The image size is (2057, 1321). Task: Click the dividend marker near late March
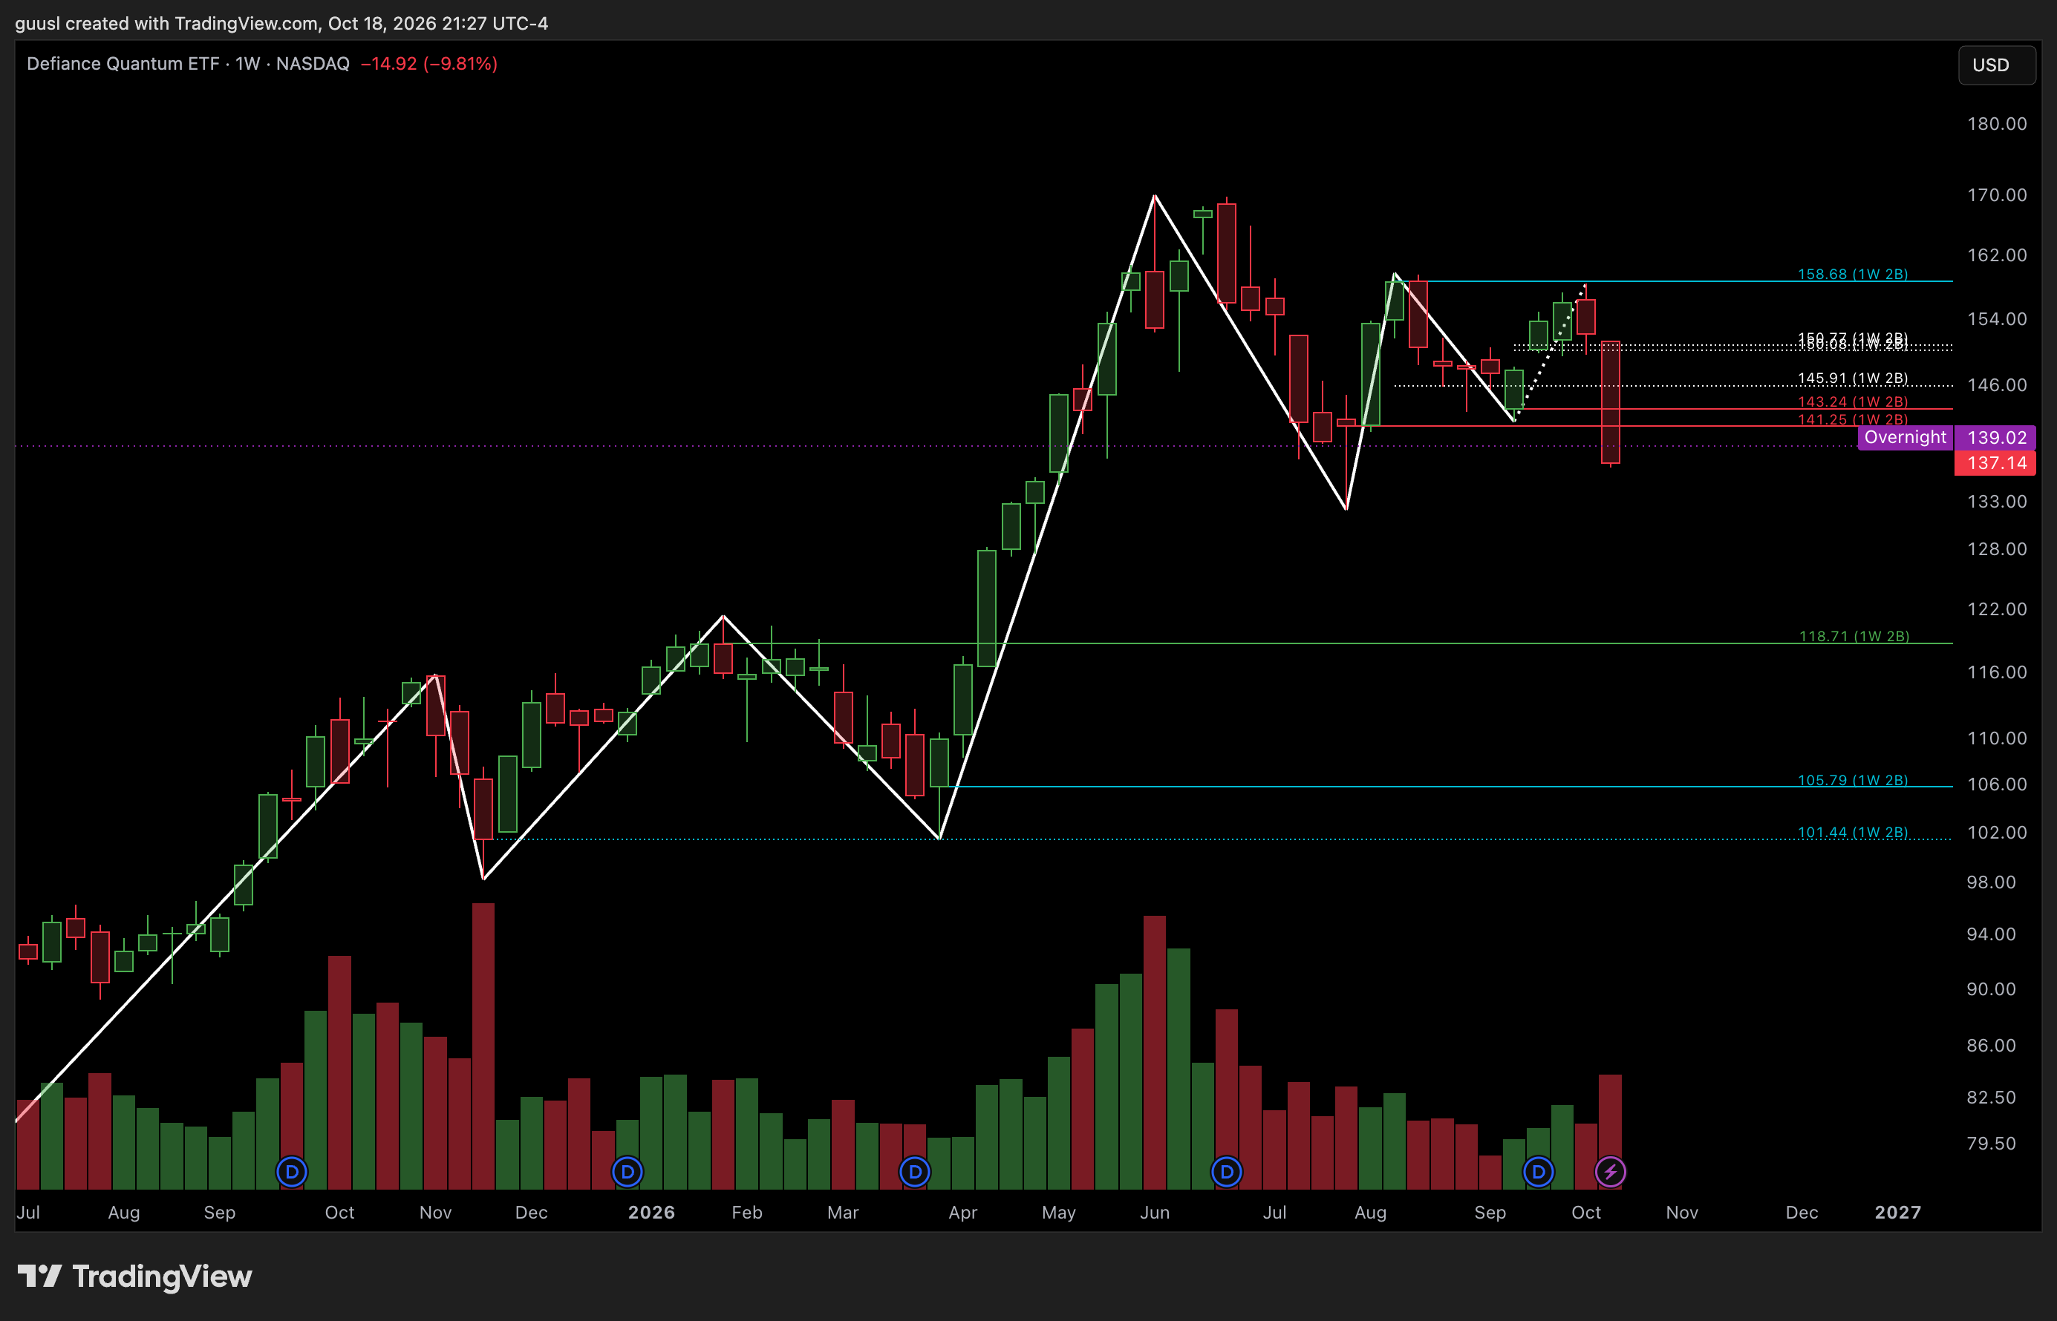click(x=915, y=1172)
